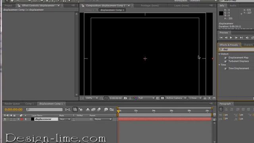254x143 pixels.
Task: Click the displacemenr layer duration bar
Action: (164, 119)
